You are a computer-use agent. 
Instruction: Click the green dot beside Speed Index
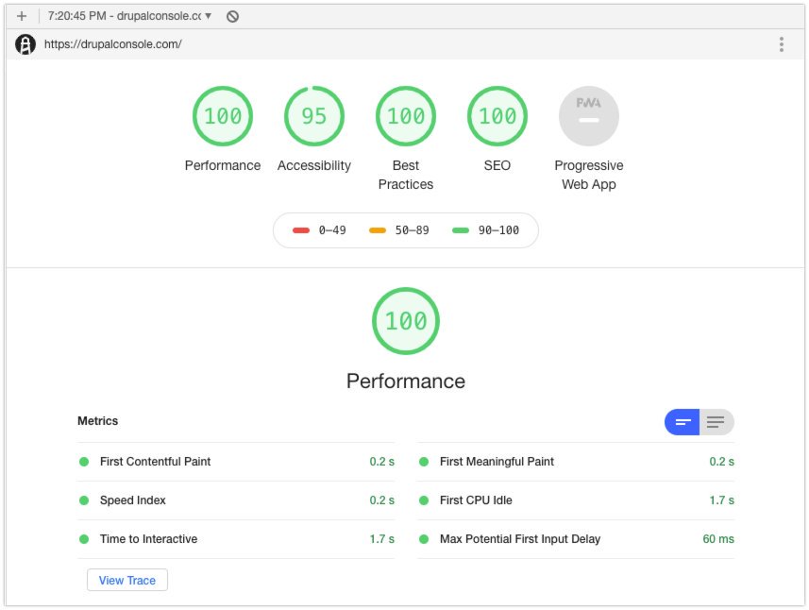click(84, 500)
